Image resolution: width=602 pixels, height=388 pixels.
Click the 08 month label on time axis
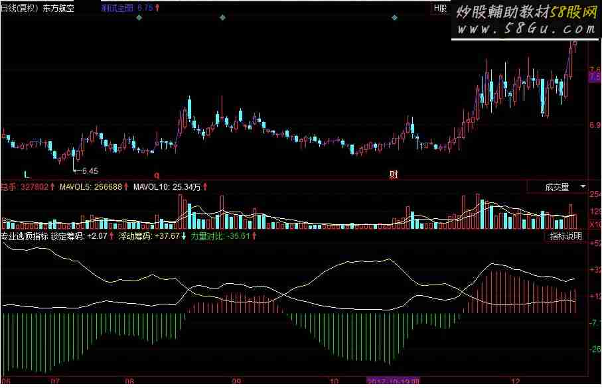pos(130,381)
